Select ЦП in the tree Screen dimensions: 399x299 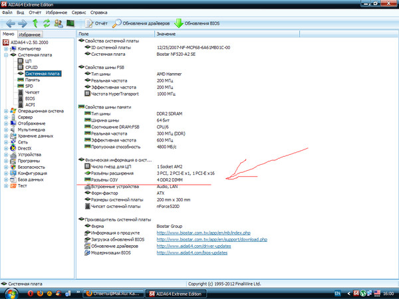(x=28, y=61)
